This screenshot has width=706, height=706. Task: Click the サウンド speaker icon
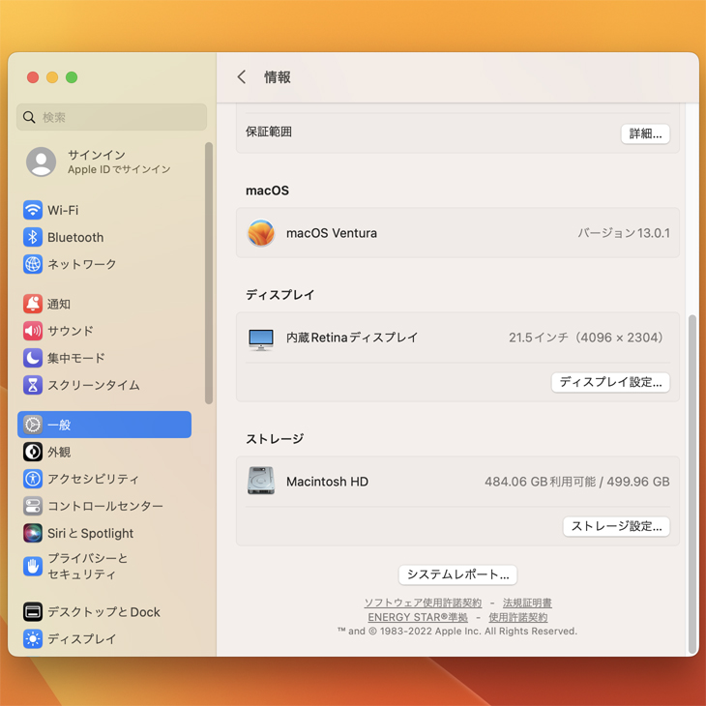(x=33, y=331)
